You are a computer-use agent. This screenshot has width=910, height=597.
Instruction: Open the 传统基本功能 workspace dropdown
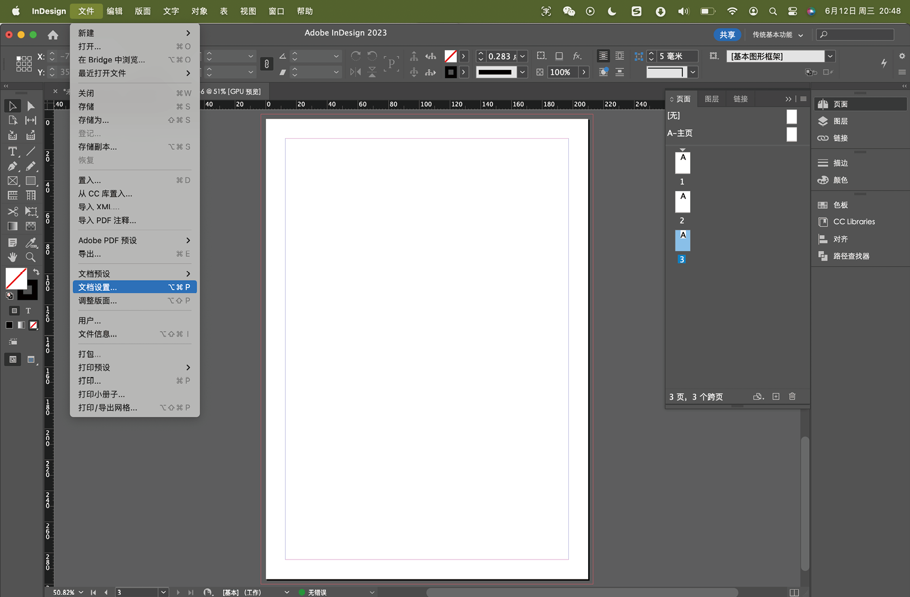click(777, 35)
